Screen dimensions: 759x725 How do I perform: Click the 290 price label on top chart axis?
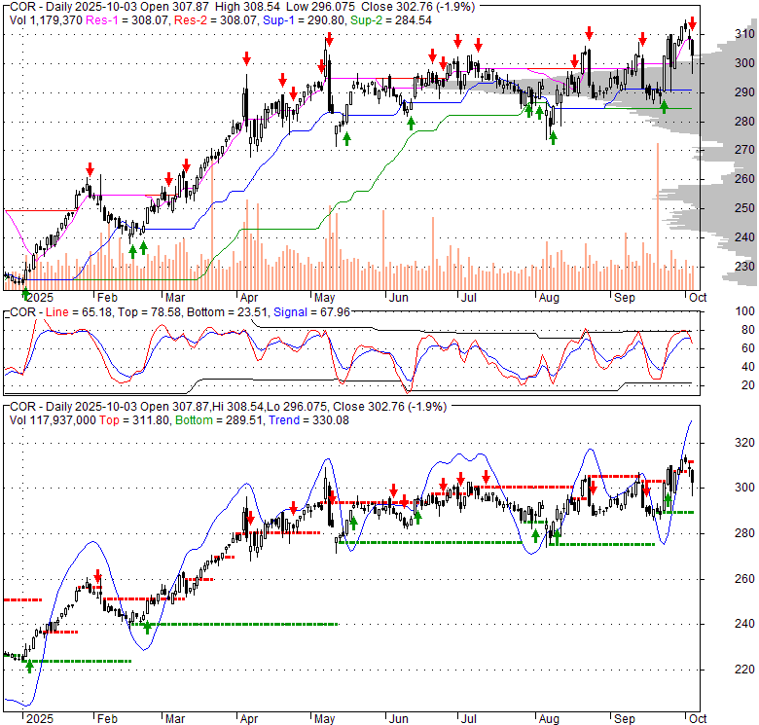click(744, 91)
